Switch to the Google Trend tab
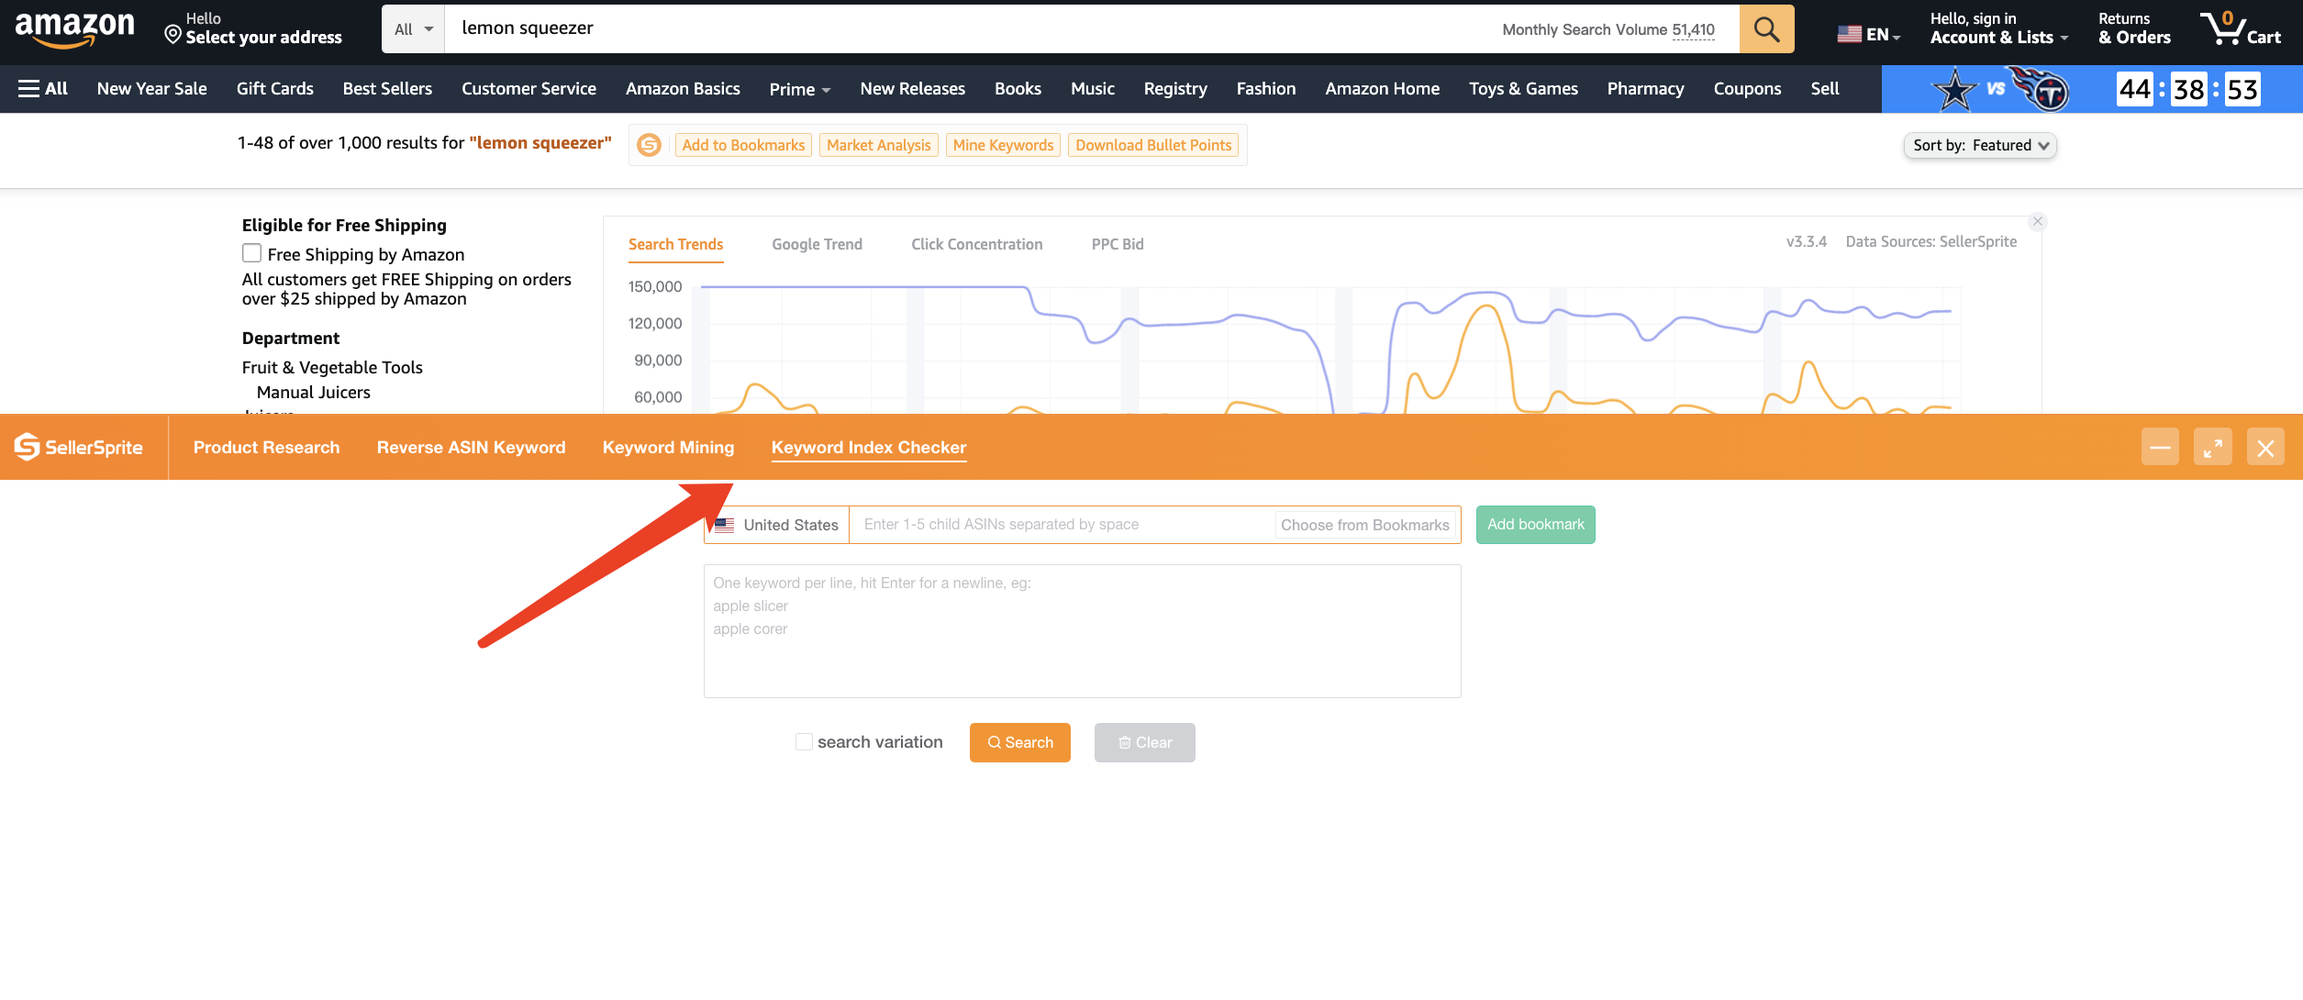The width and height of the screenshot is (2303, 1000). coord(817,244)
